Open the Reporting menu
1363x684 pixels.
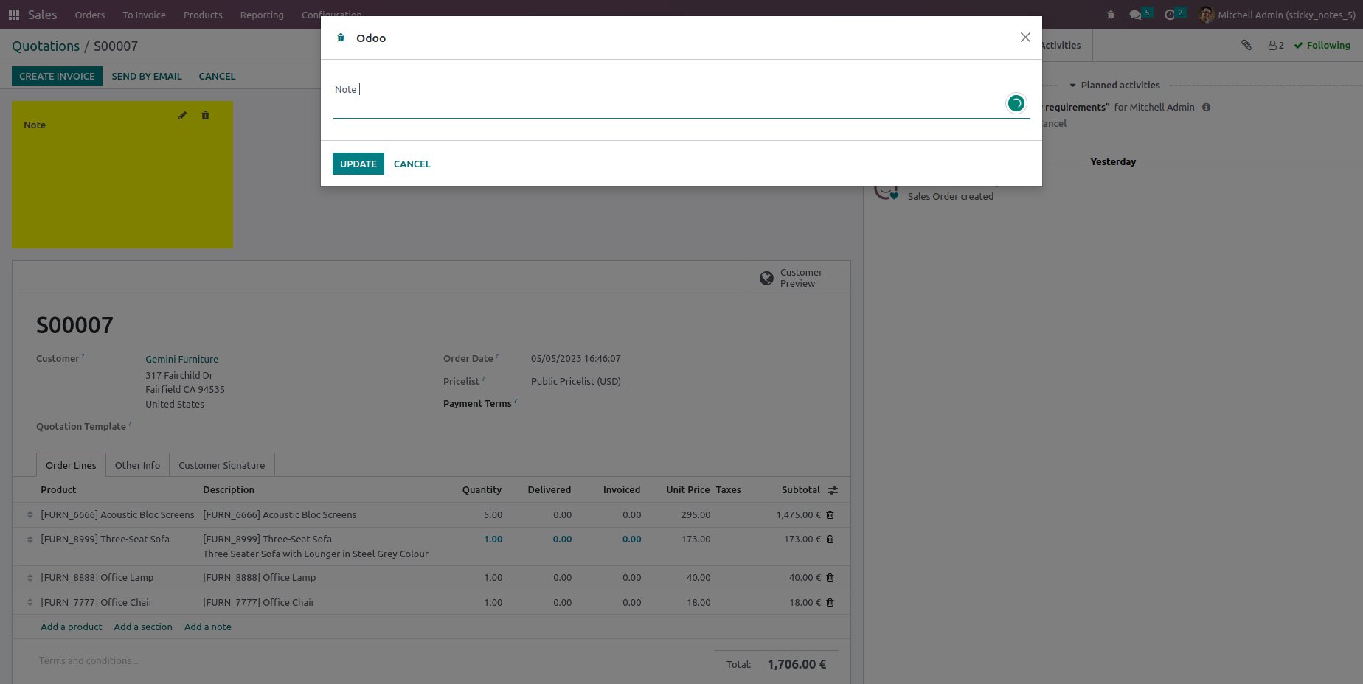point(262,15)
